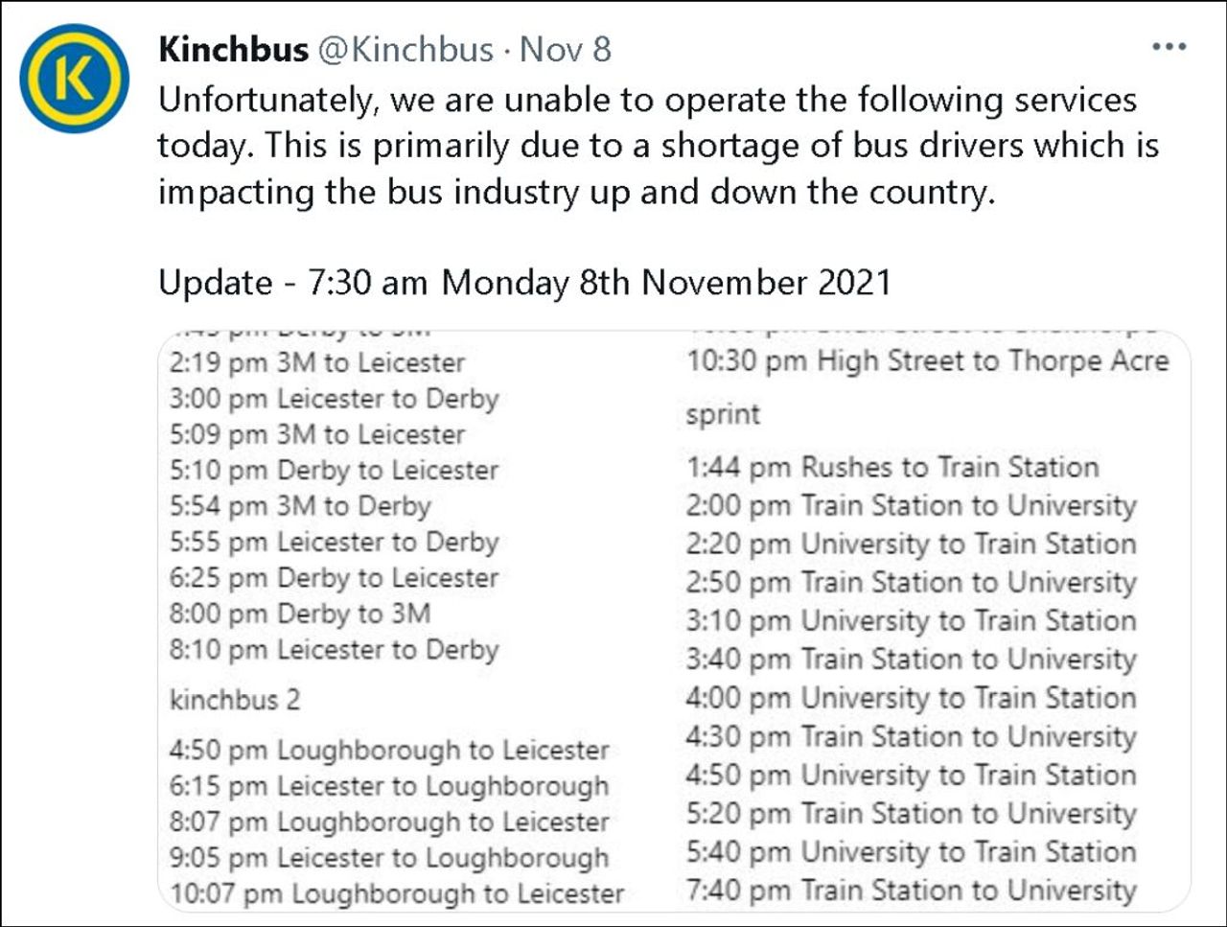
Task: Click the 8:00 pm Derby to 3M line
Action: (300, 614)
